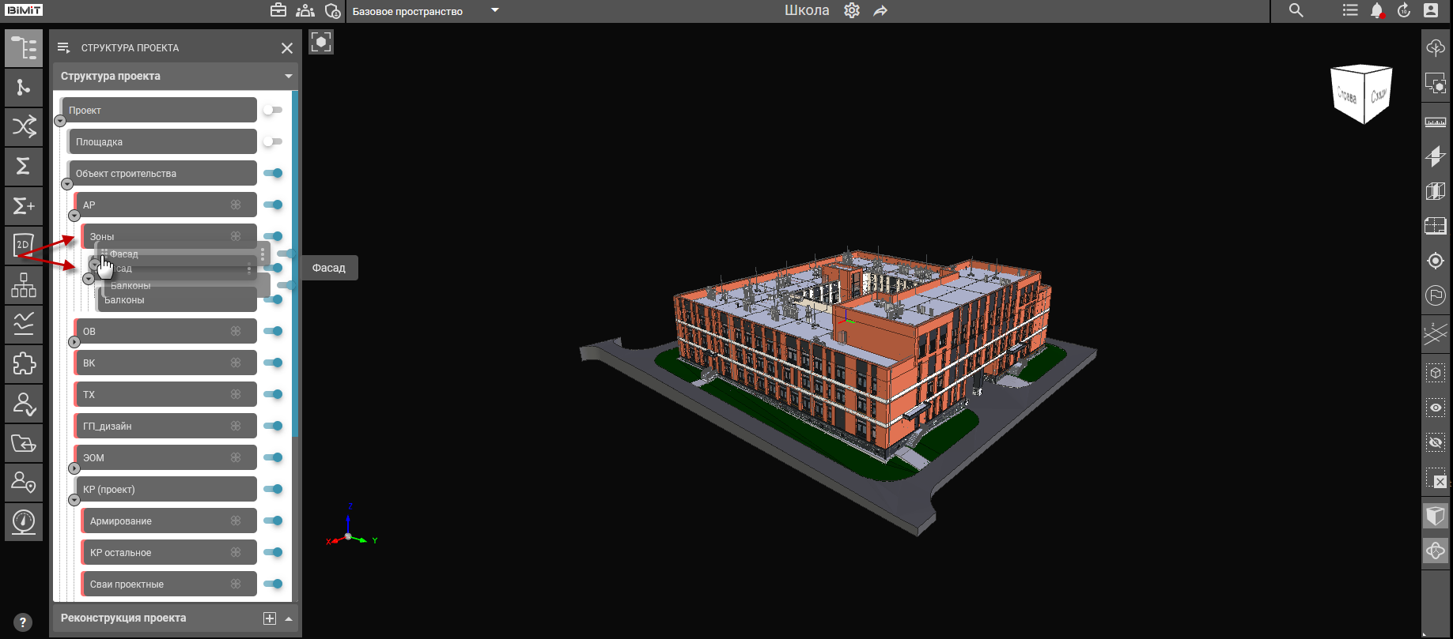This screenshot has height=639, width=1453.
Task: Open the project structure tree icon
Action: point(24,48)
